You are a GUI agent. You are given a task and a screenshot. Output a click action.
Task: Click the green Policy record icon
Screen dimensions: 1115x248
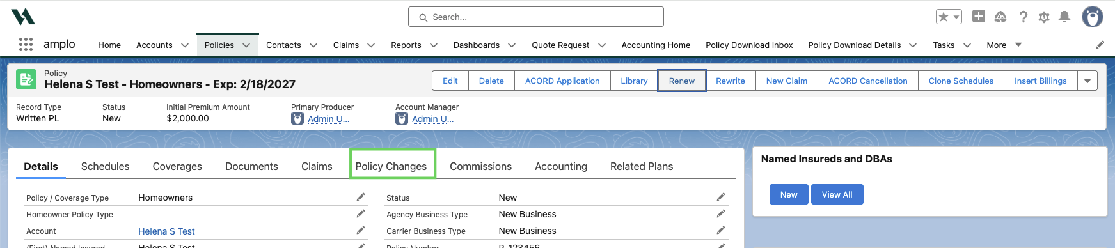point(26,79)
